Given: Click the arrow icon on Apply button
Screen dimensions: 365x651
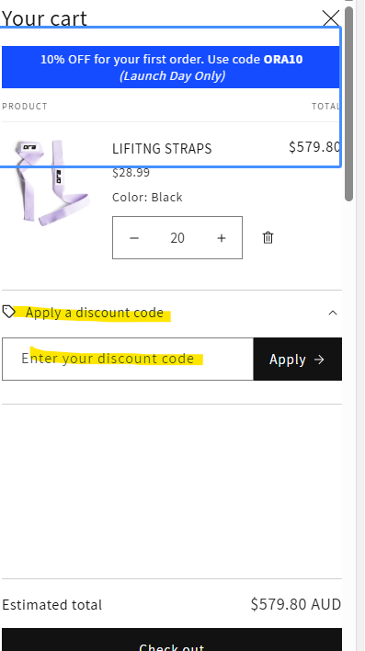Looking at the screenshot, I should click(x=319, y=360).
